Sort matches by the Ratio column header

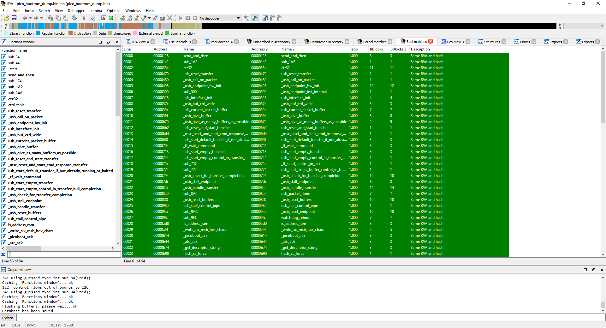coord(353,49)
